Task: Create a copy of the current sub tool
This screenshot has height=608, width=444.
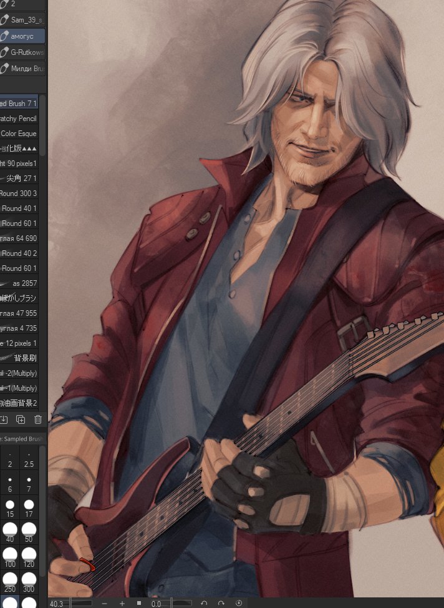Action: (x=21, y=419)
